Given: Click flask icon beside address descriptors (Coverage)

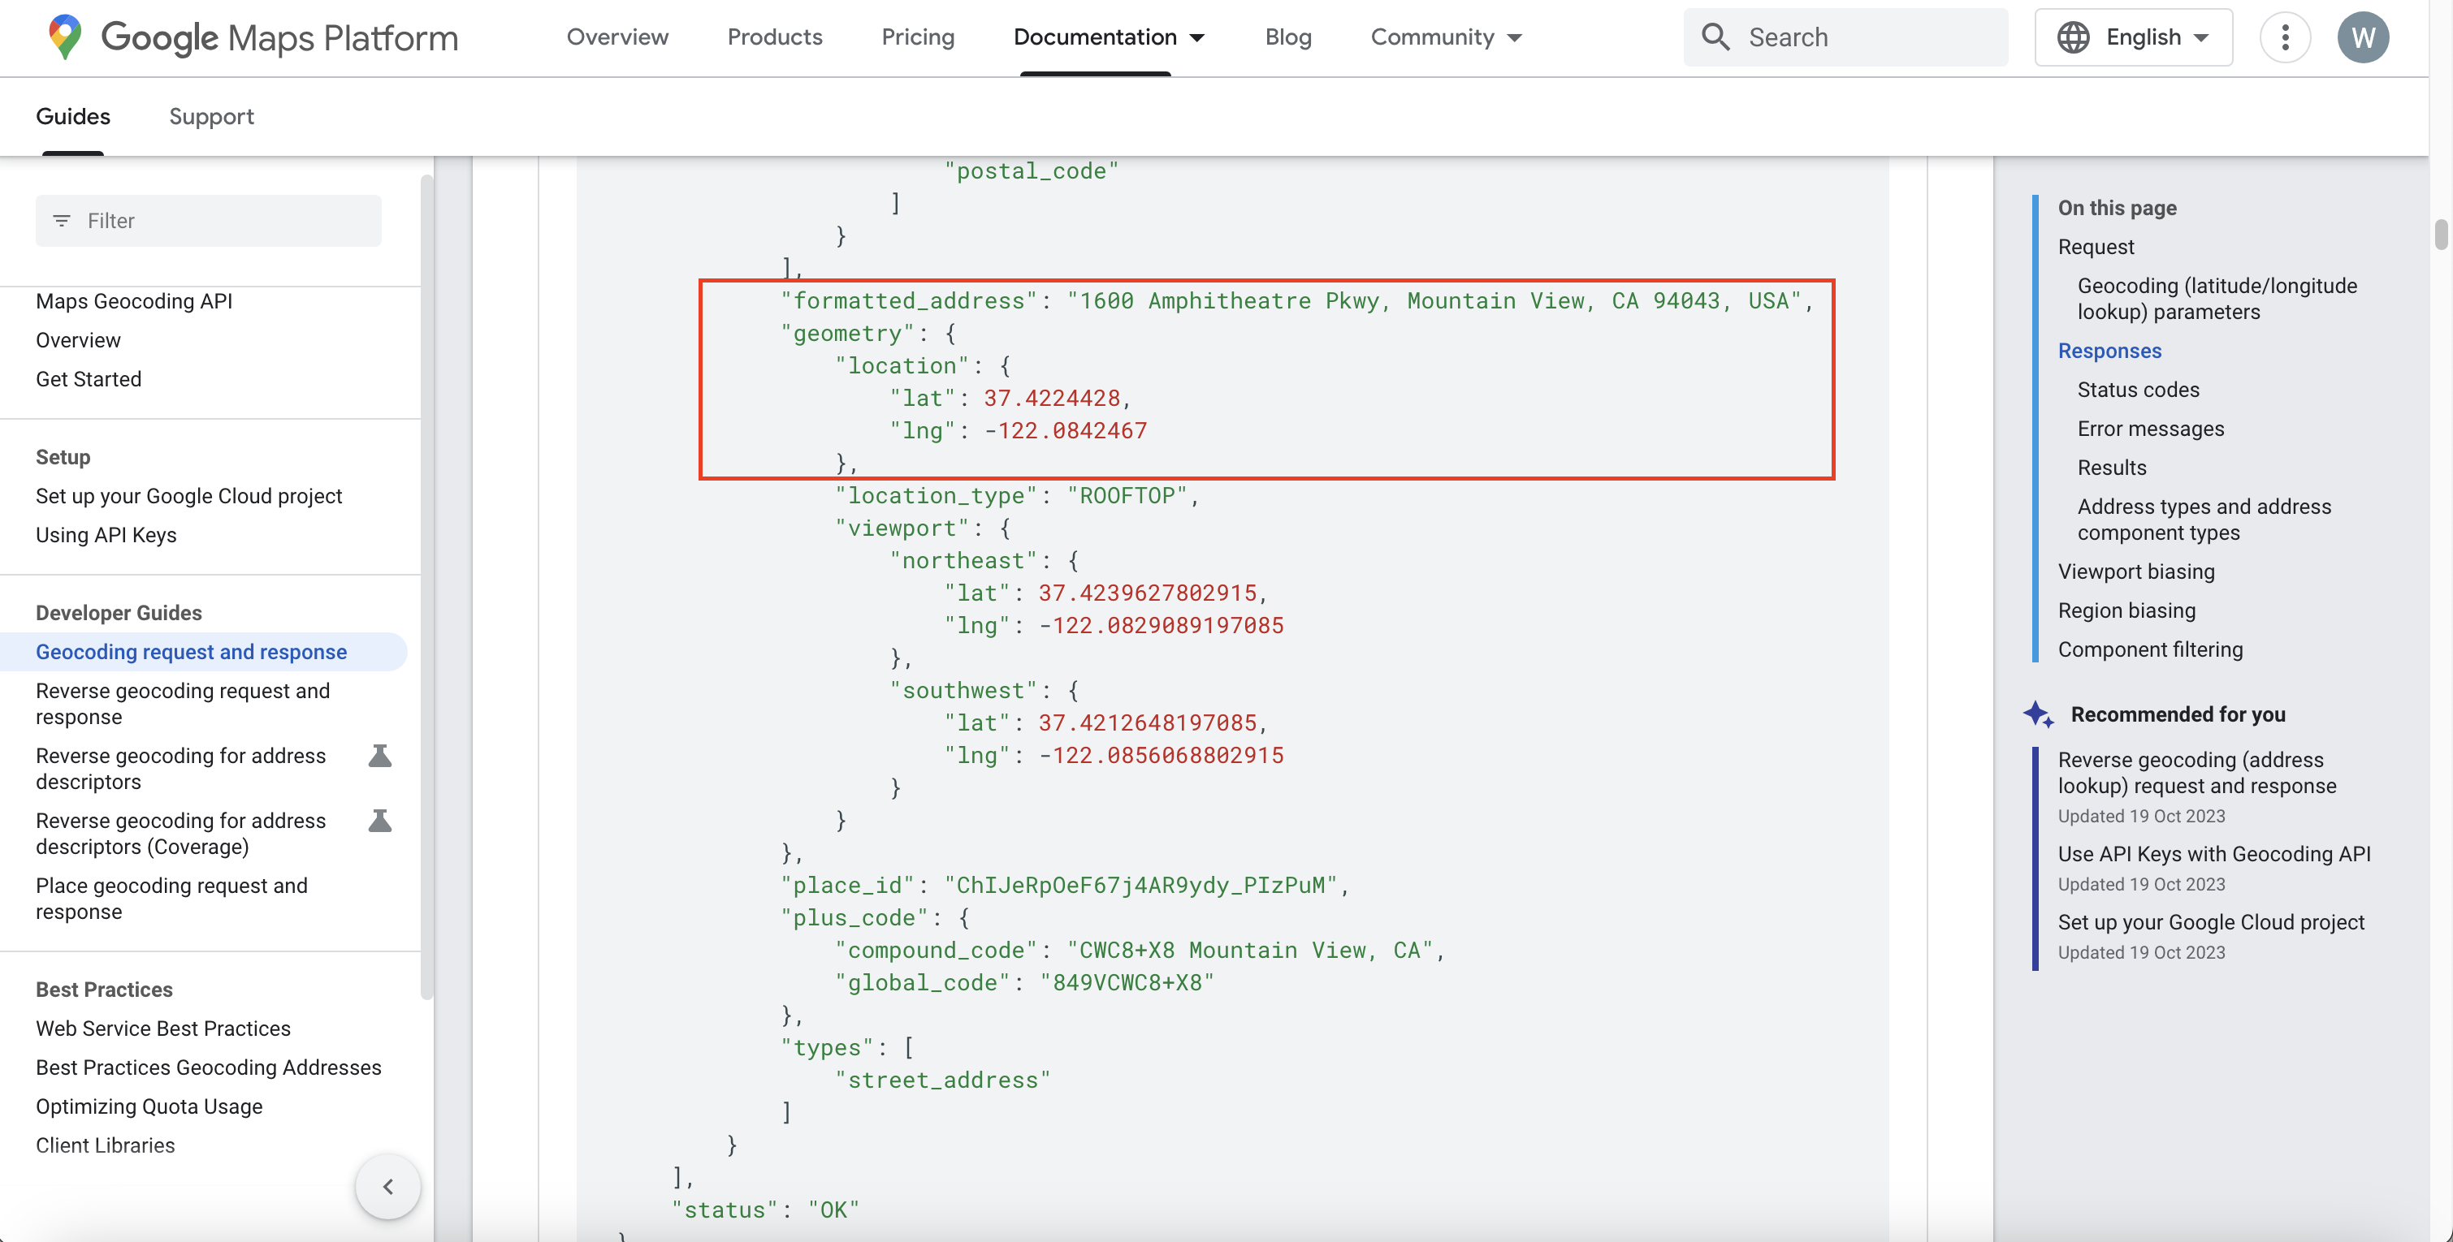Looking at the screenshot, I should tap(380, 821).
